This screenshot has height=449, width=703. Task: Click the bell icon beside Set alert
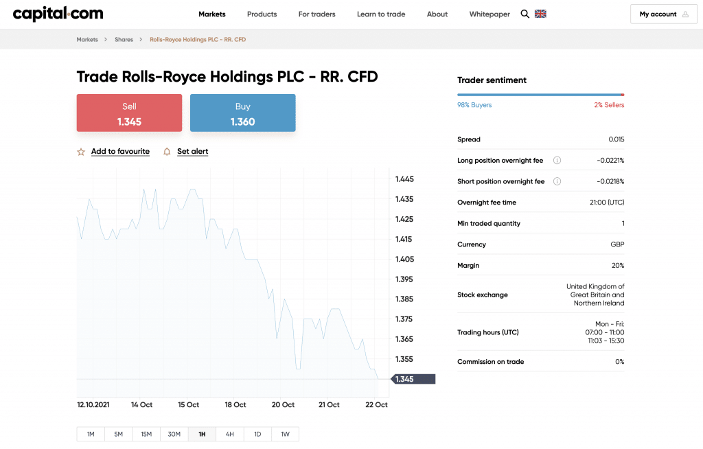[x=167, y=152]
